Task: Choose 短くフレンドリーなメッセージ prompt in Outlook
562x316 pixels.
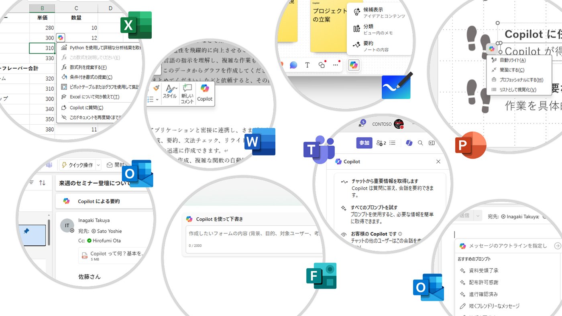Action: [489, 306]
